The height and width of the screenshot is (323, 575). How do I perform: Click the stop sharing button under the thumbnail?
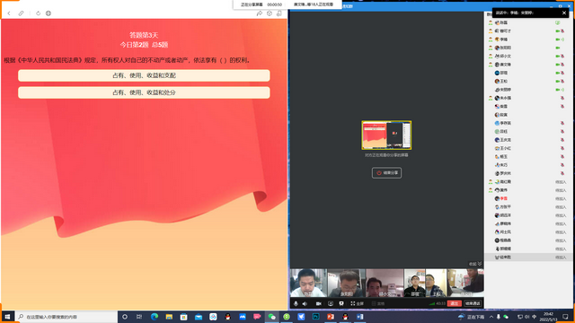click(386, 173)
